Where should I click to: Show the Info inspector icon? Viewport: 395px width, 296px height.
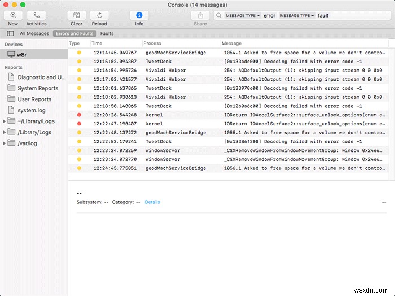[139, 15]
